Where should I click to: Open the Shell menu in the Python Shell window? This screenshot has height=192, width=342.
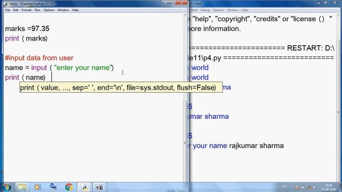194,10
